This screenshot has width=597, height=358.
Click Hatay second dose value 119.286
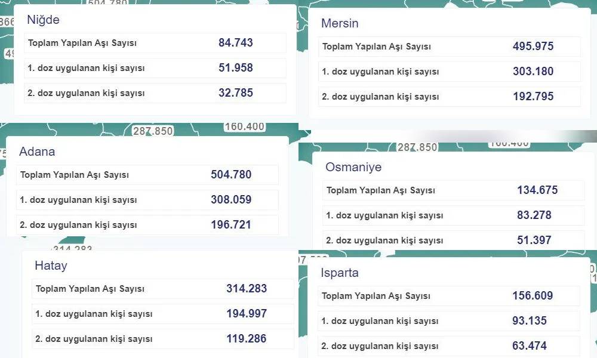tap(247, 339)
